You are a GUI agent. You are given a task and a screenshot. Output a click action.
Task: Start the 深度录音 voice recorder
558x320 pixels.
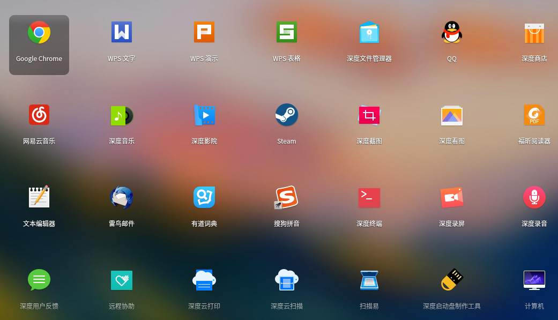coord(534,197)
